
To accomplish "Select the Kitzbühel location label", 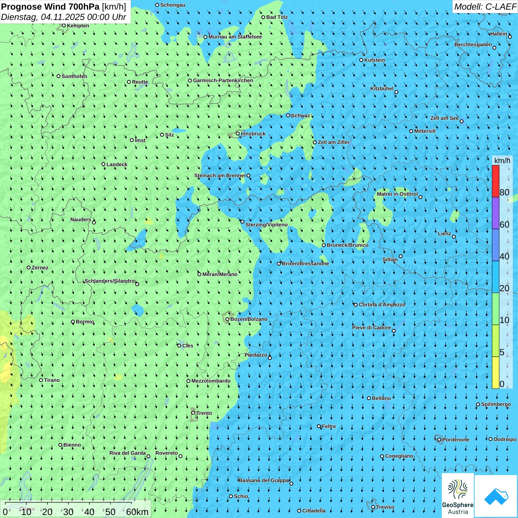I will click(x=382, y=88).
